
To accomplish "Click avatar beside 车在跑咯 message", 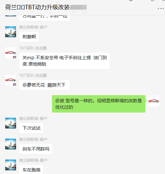I will click(x=11, y=165).
